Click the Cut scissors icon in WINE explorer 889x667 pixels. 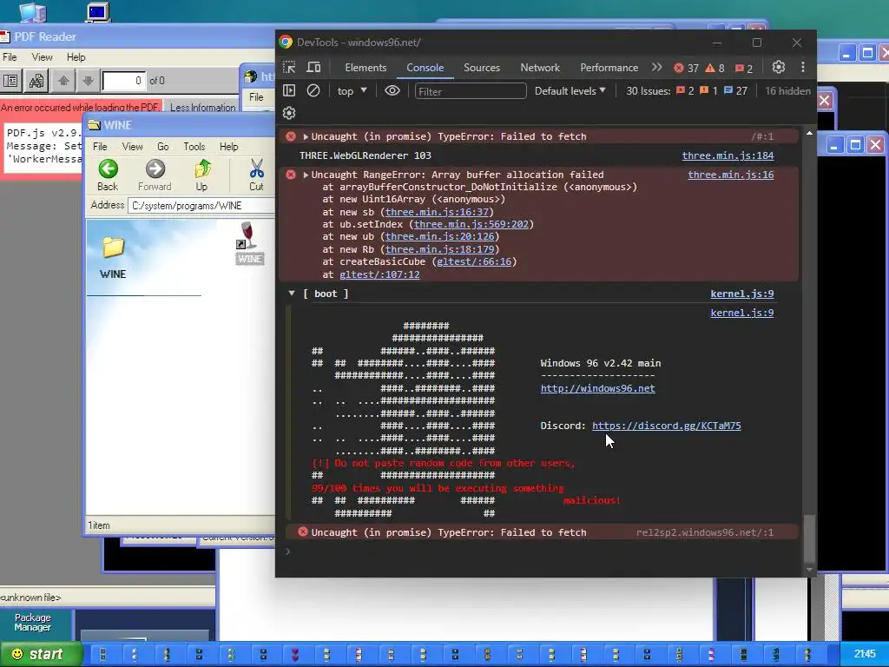click(x=256, y=175)
